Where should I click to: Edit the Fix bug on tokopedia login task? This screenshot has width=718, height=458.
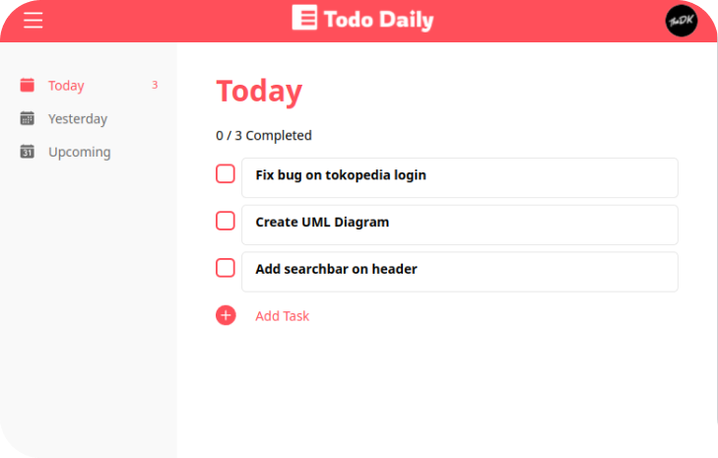pyautogui.click(x=459, y=176)
